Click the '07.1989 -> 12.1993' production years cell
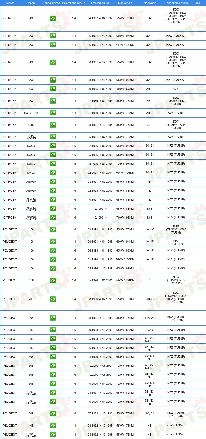 pyautogui.click(x=100, y=413)
